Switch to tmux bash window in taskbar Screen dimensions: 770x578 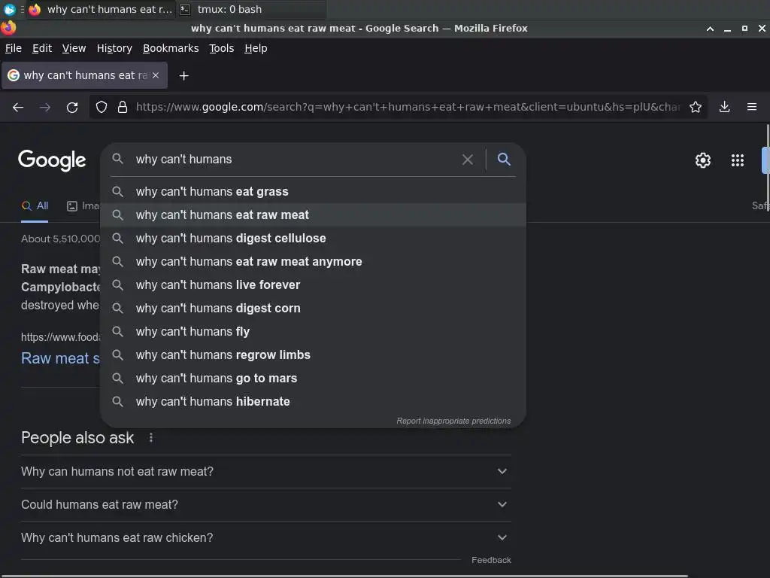click(x=229, y=10)
